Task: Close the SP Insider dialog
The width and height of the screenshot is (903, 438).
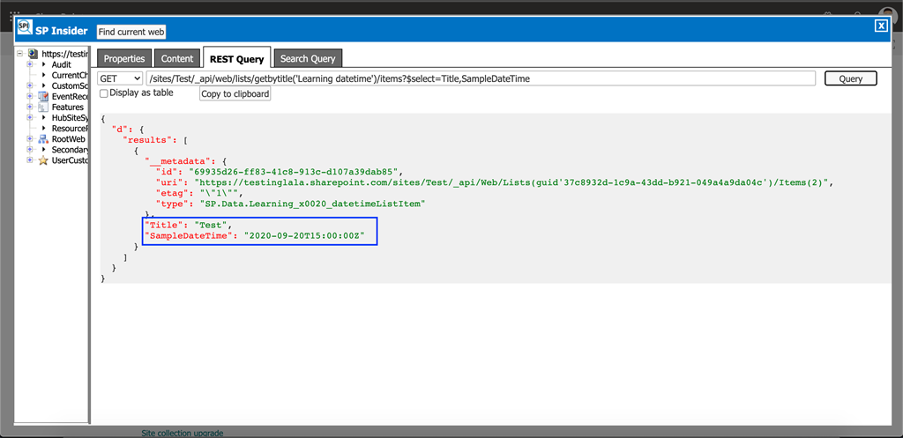Action: coord(881,26)
